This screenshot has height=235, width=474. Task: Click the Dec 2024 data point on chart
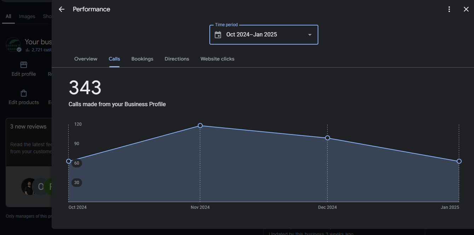(328, 138)
